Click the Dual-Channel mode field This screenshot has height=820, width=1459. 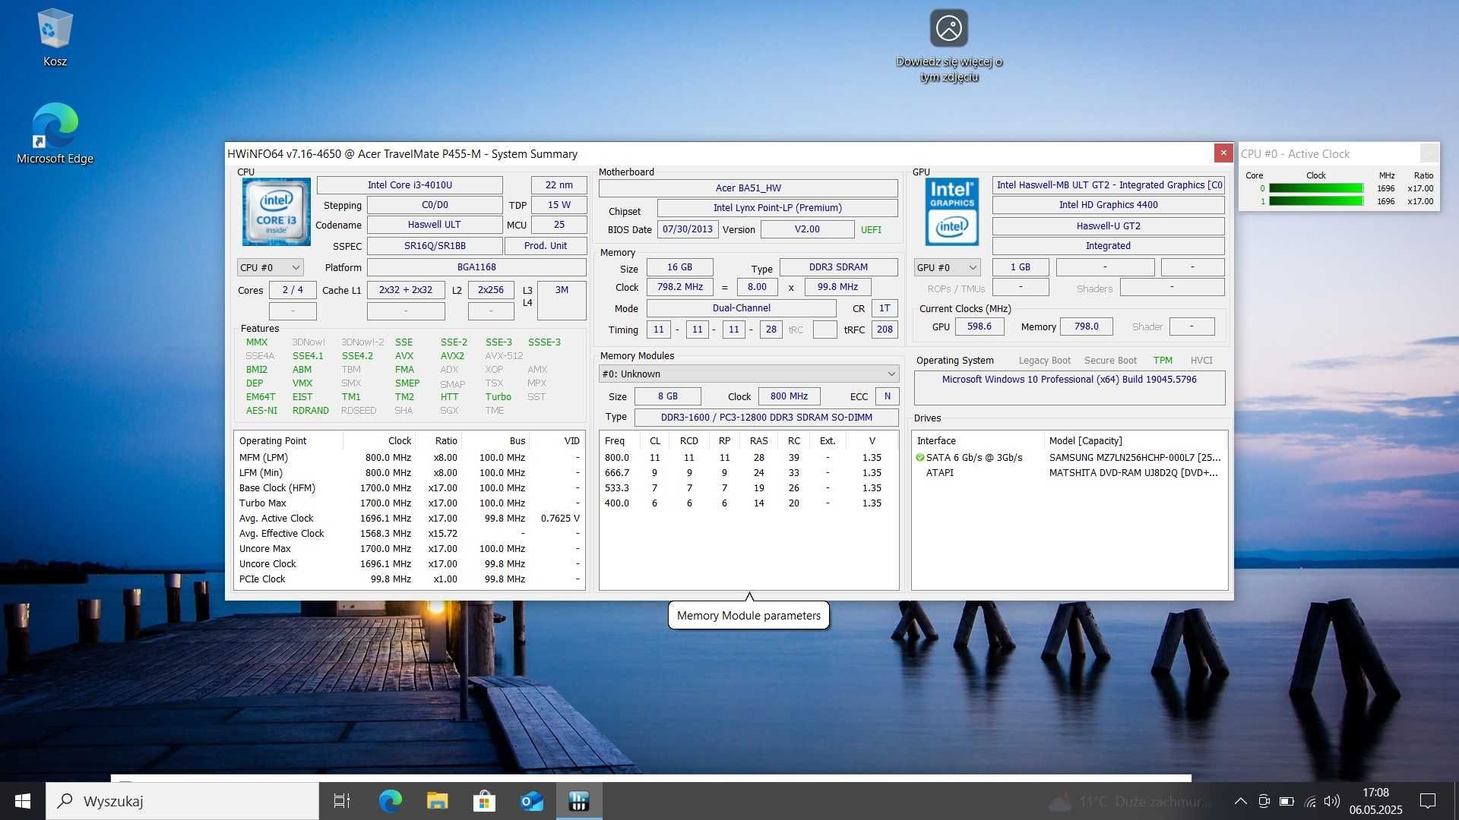(x=741, y=308)
